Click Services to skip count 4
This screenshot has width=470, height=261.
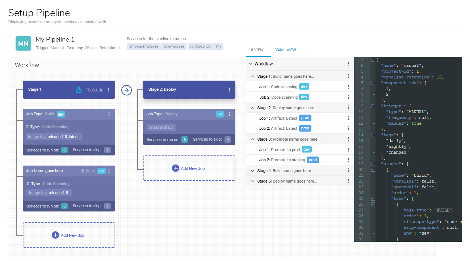click(227, 140)
